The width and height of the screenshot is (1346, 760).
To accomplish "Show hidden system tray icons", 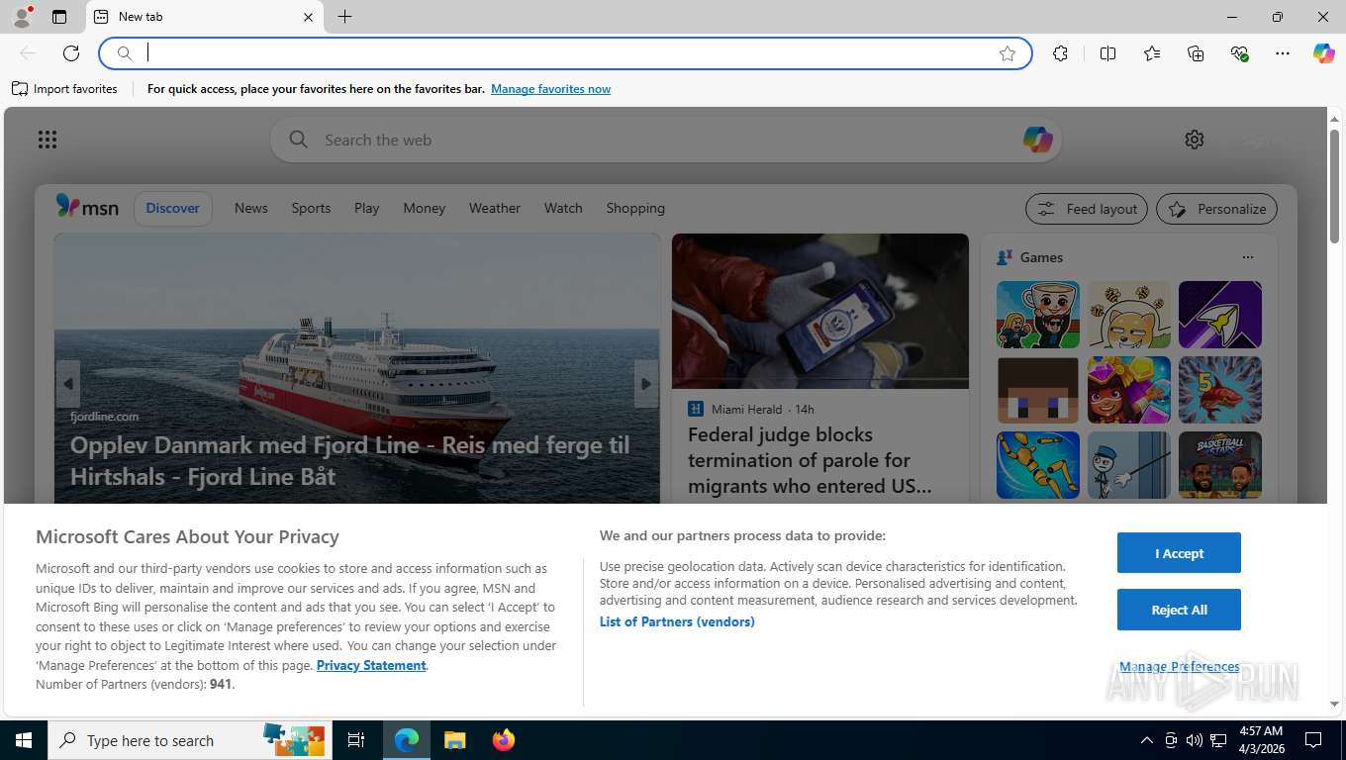I will click(x=1147, y=740).
